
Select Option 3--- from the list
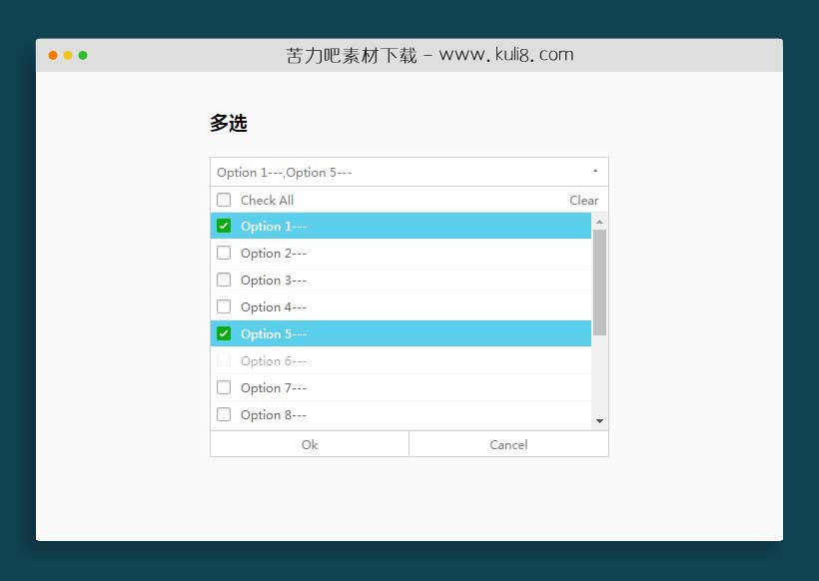pyautogui.click(x=224, y=280)
